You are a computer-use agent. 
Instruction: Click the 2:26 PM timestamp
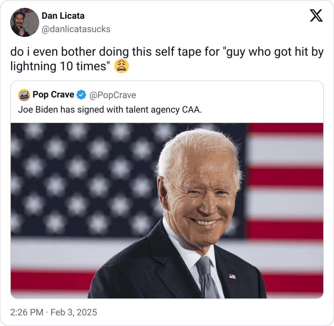click(27, 312)
